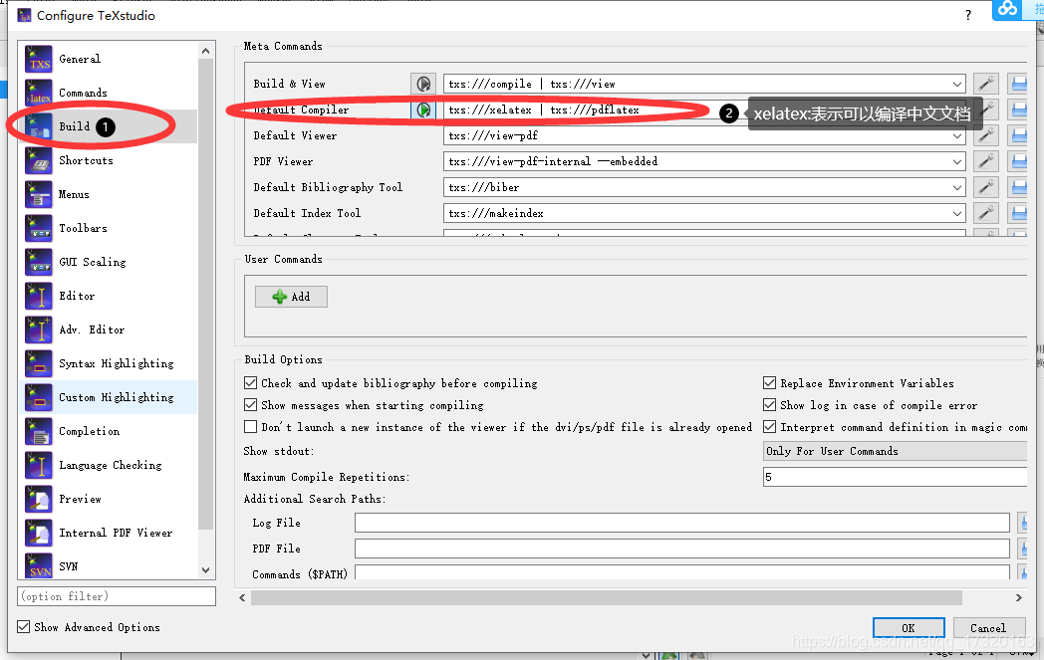Screen dimensions: 1044x660
Task: Browse for Log File path button
Action: coord(1022,523)
